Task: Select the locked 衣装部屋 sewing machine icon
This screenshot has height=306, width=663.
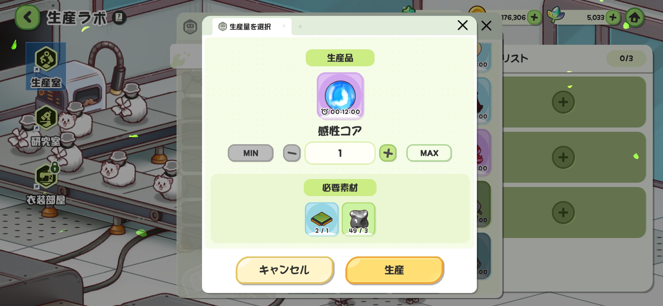Action: [46, 176]
